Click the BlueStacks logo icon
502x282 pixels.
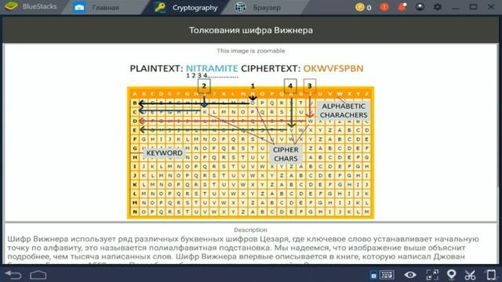[x=12, y=6]
